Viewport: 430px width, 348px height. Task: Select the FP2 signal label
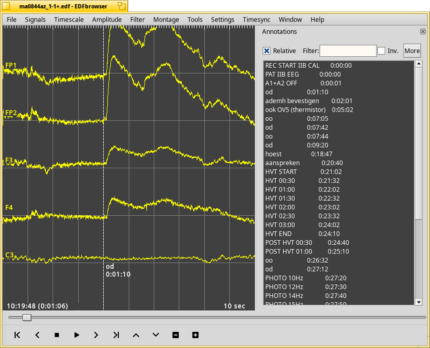tap(11, 113)
